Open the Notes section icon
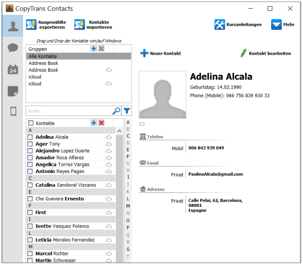Image resolution: width=303 pixels, height=265 pixels. click(x=13, y=91)
